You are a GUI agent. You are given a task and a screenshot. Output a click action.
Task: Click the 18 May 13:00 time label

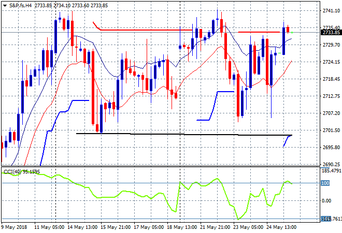point(182,227)
